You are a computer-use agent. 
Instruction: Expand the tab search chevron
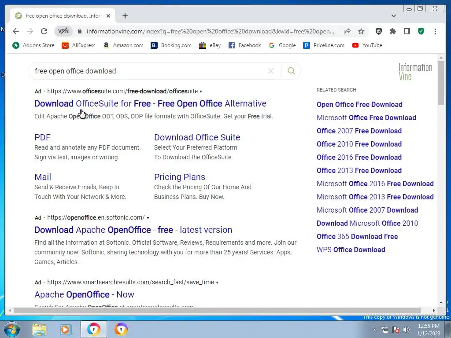(393, 16)
